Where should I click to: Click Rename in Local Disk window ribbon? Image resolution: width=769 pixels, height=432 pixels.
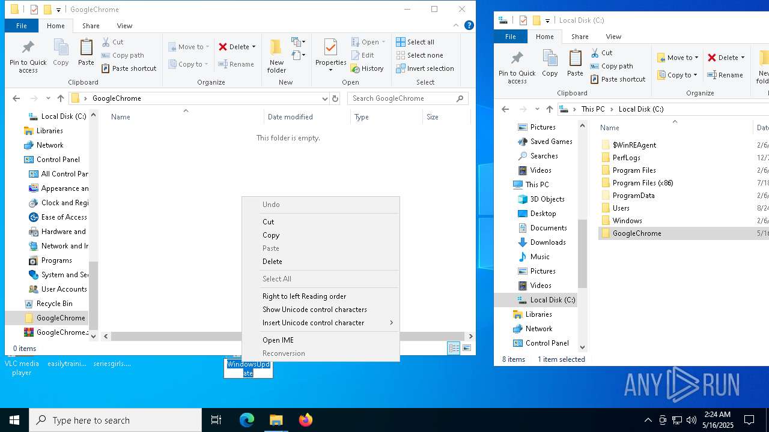(x=725, y=75)
